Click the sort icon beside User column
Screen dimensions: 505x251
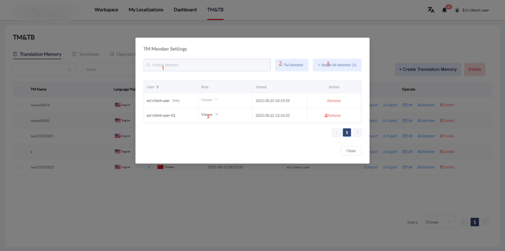[x=157, y=87]
